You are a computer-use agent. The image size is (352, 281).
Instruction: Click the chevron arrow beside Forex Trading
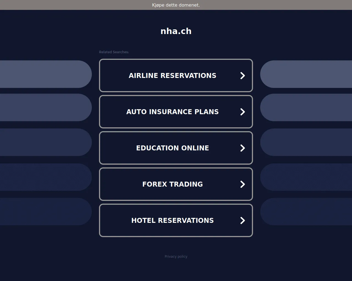242,184
